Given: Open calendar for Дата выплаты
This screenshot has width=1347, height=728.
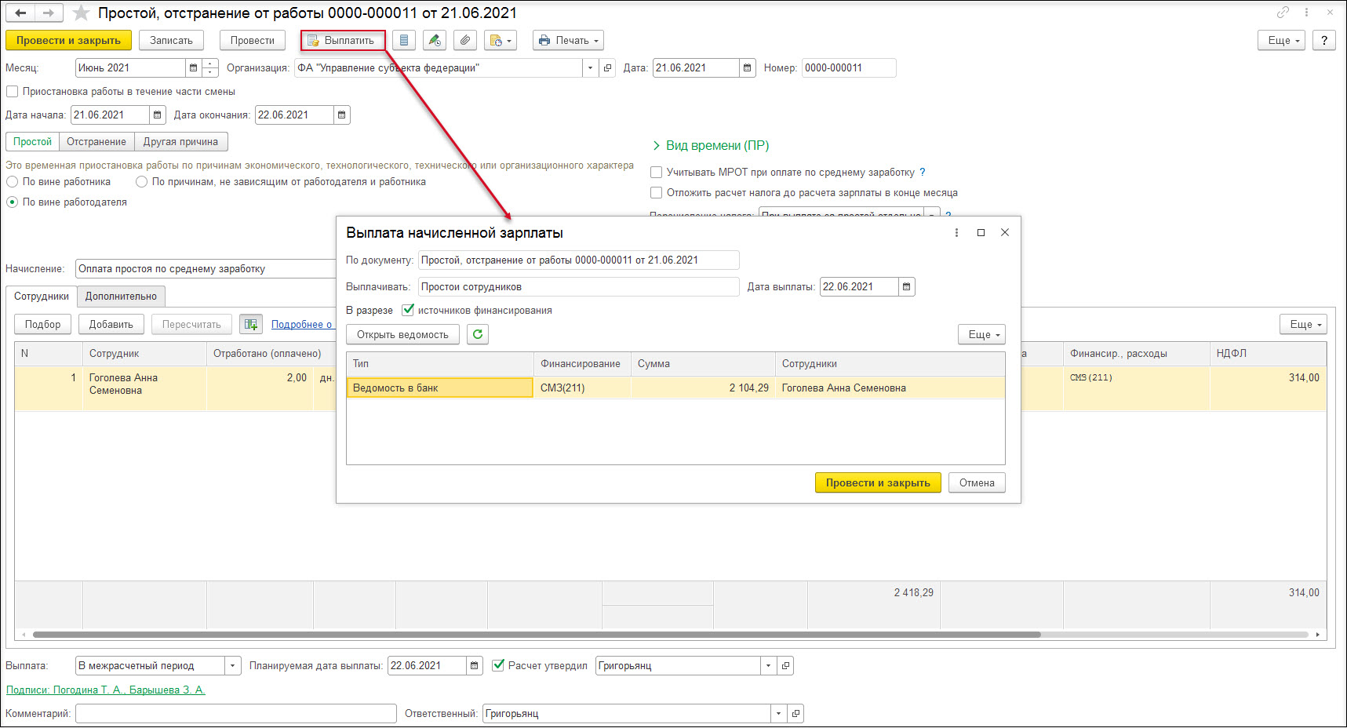Looking at the screenshot, I should [907, 287].
